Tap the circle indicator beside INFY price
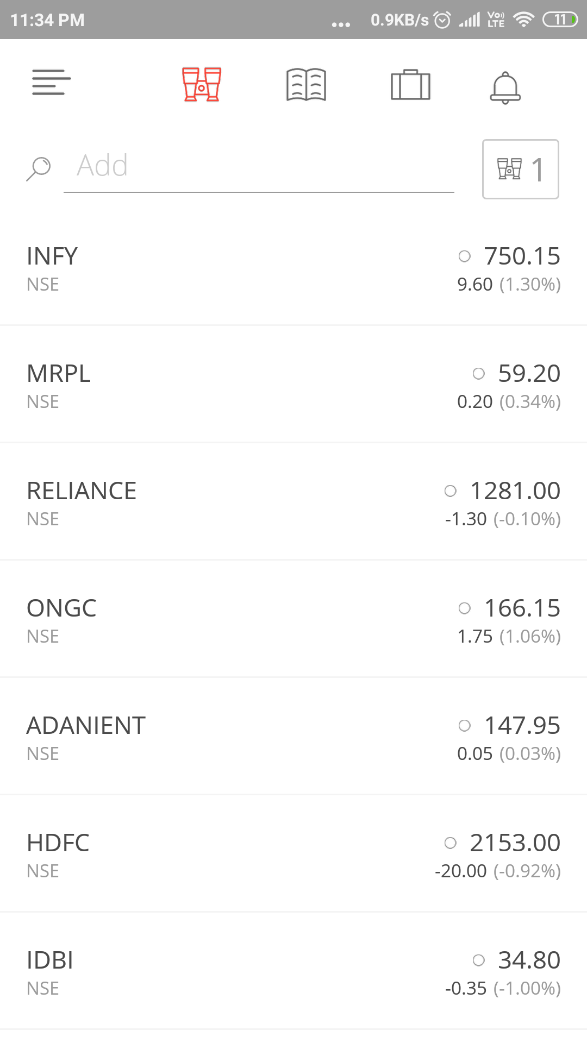 (x=465, y=256)
